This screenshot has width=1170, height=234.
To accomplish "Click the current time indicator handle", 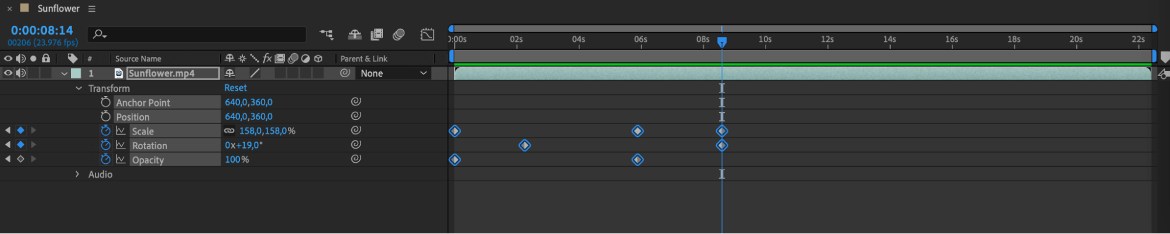I will 722,42.
